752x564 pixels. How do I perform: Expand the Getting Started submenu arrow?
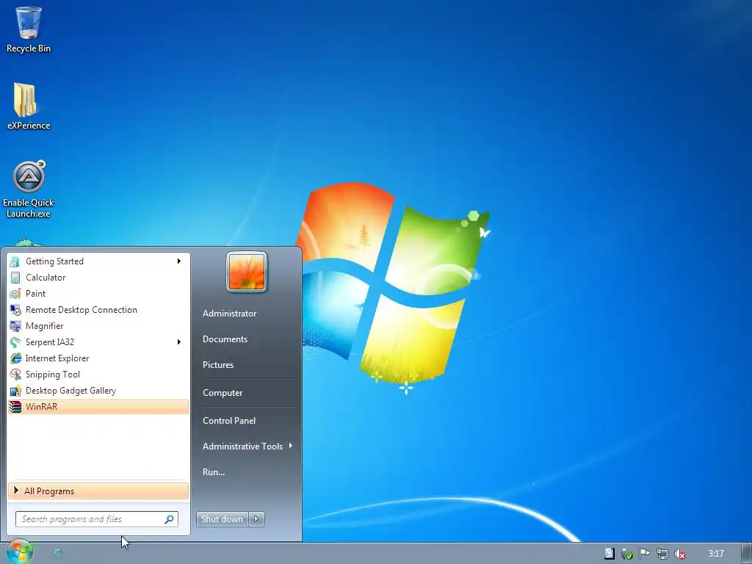click(x=179, y=261)
